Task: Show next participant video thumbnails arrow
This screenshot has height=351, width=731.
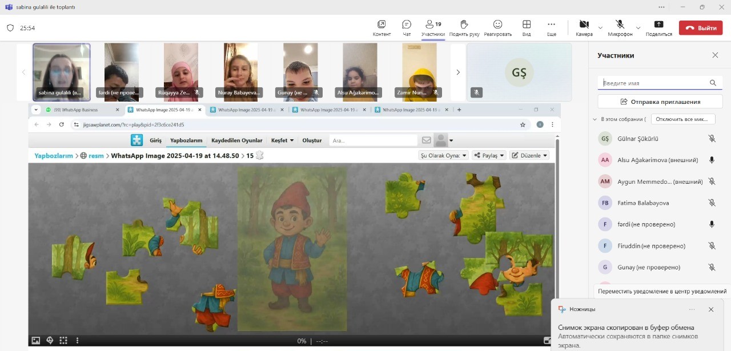Action: click(x=458, y=72)
